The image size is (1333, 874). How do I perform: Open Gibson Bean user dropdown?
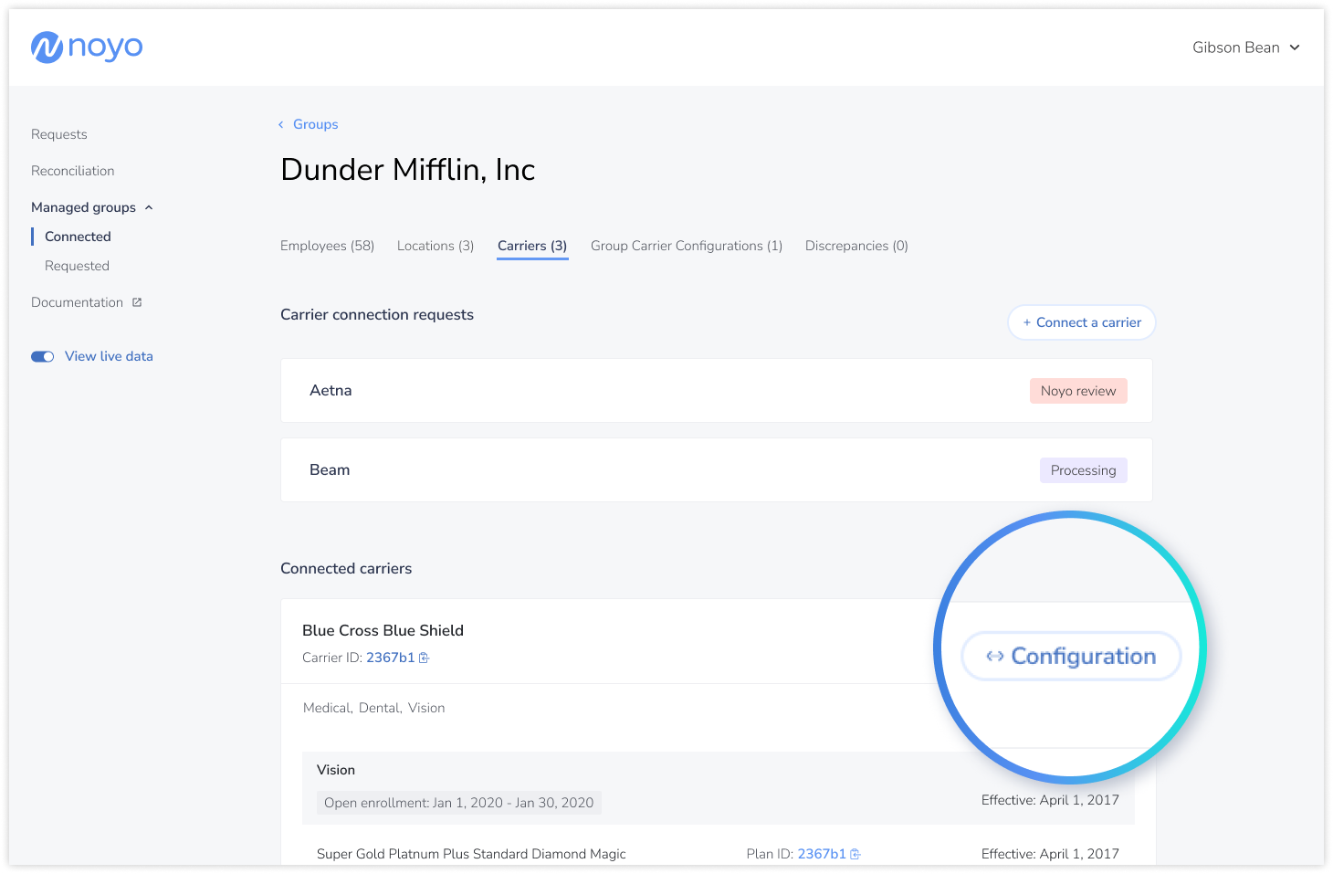[1245, 47]
